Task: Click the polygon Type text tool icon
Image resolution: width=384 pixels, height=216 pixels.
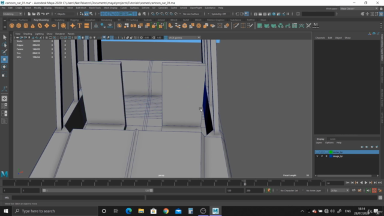Action: 80,26
